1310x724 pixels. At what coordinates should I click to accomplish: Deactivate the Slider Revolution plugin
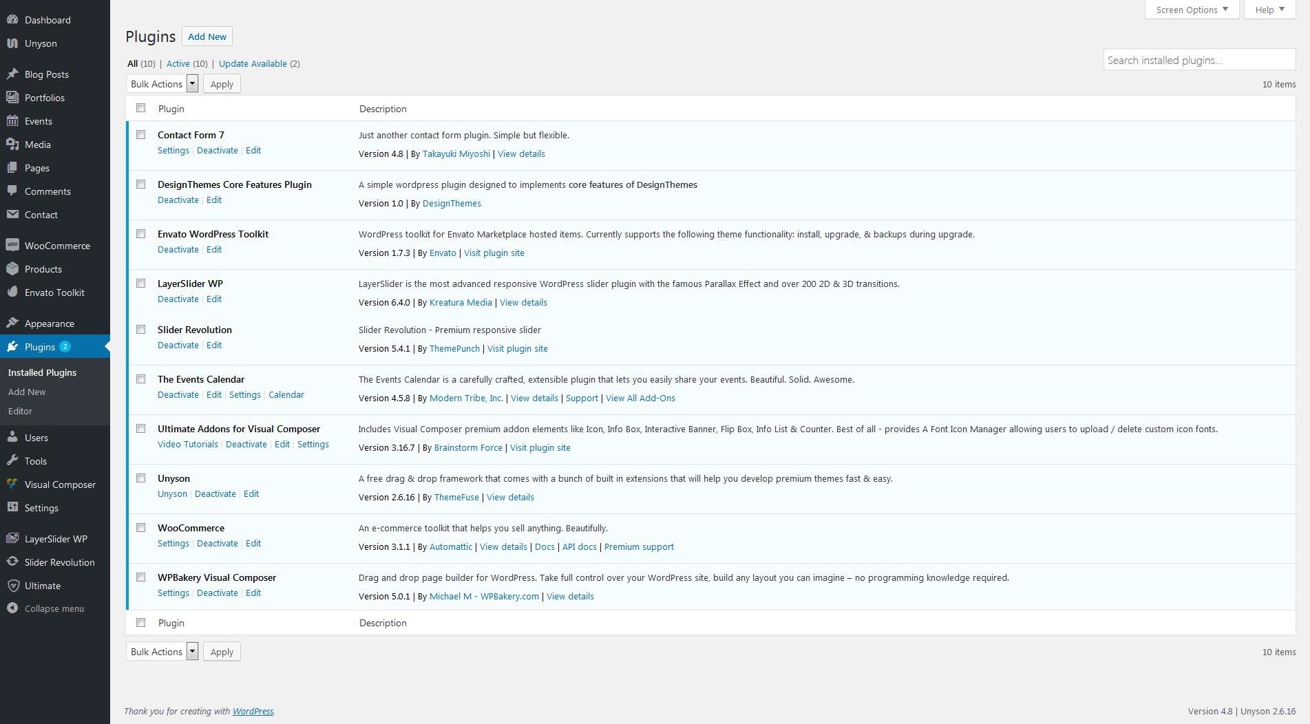coord(178,345)
